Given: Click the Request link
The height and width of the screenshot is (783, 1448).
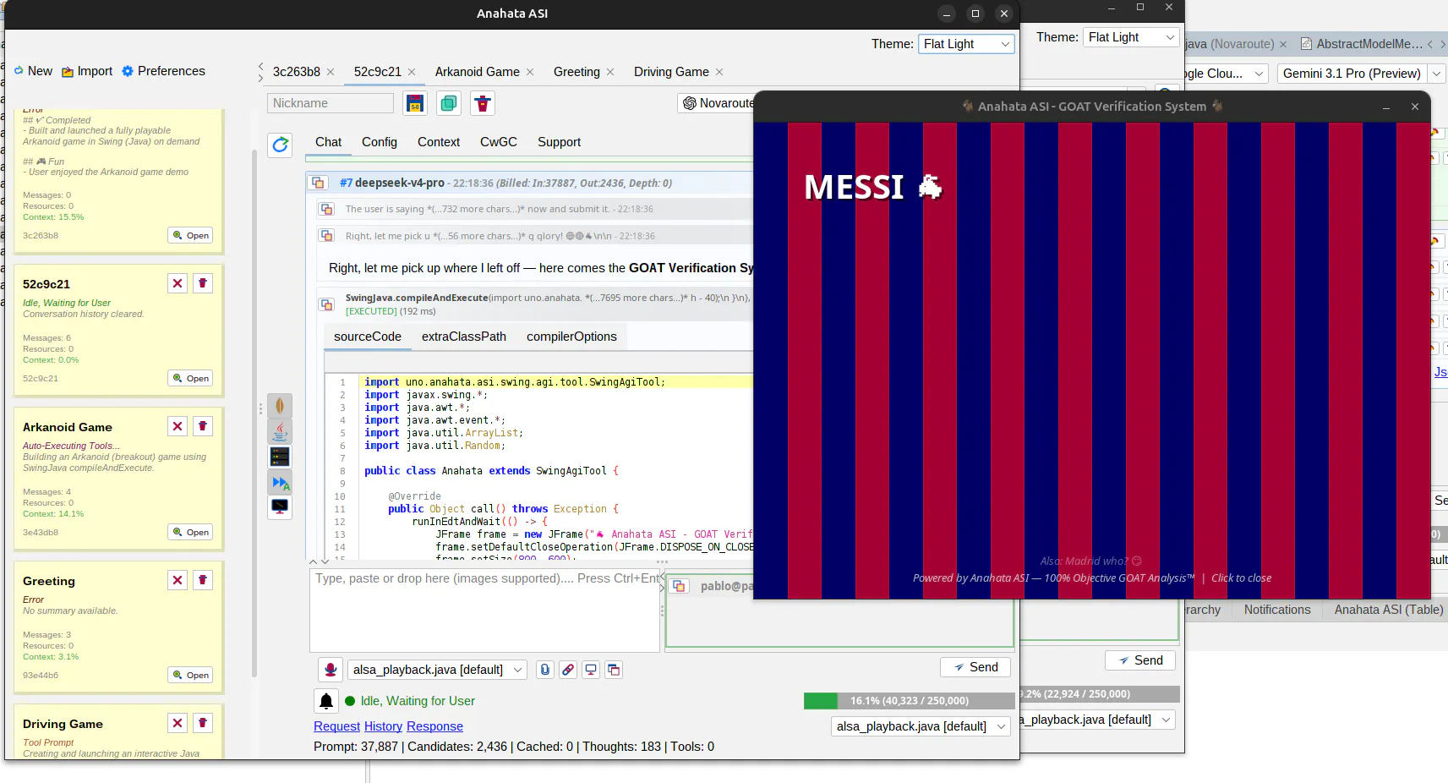Looking at the screenshot, I should [336, 726].
